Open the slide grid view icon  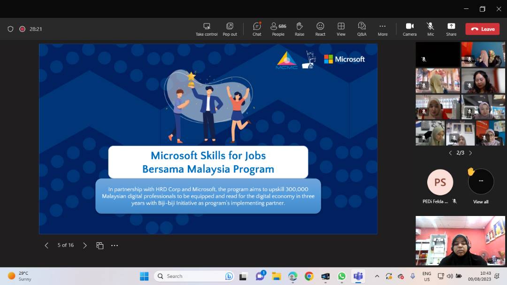coord(100,246)
